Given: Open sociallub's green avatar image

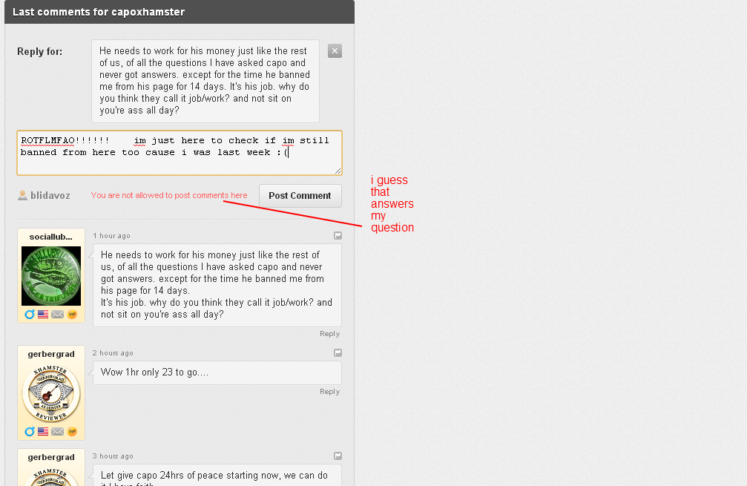Looking at the screenshot, I should coord(51,276).
